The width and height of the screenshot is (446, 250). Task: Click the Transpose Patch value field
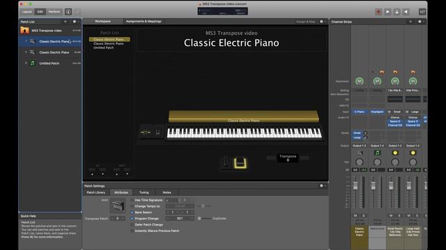[118, 219]
